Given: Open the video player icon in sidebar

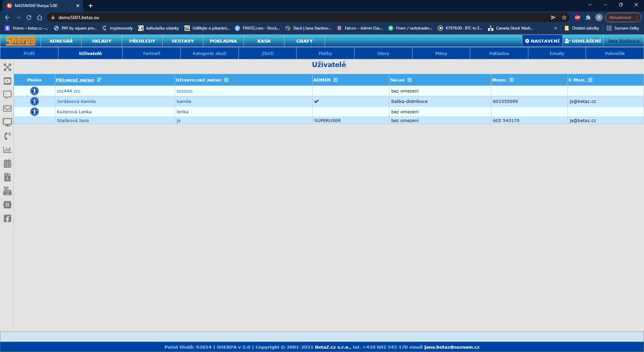Looking at the screenshot, I should (x=7, y=81).
